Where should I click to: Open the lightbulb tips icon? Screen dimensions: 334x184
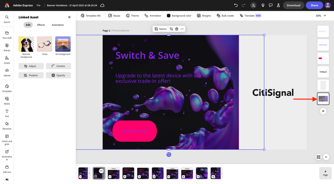pyautogui.click(x=263, y=5)
